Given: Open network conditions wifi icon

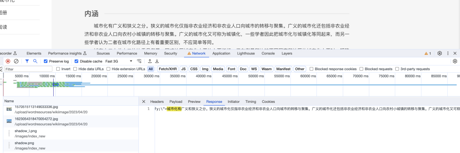Looking at the screenshot, I should (x=139, y=61).
